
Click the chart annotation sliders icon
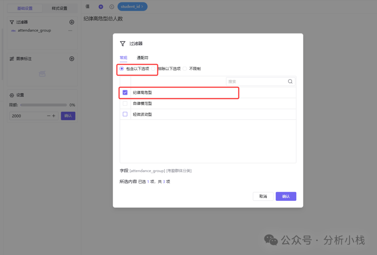[12, 59]
